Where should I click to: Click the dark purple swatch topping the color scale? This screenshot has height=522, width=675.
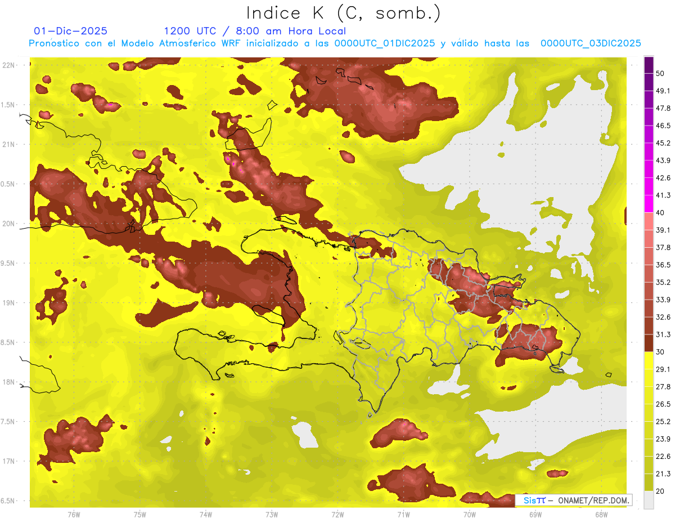tap(649, 65)
